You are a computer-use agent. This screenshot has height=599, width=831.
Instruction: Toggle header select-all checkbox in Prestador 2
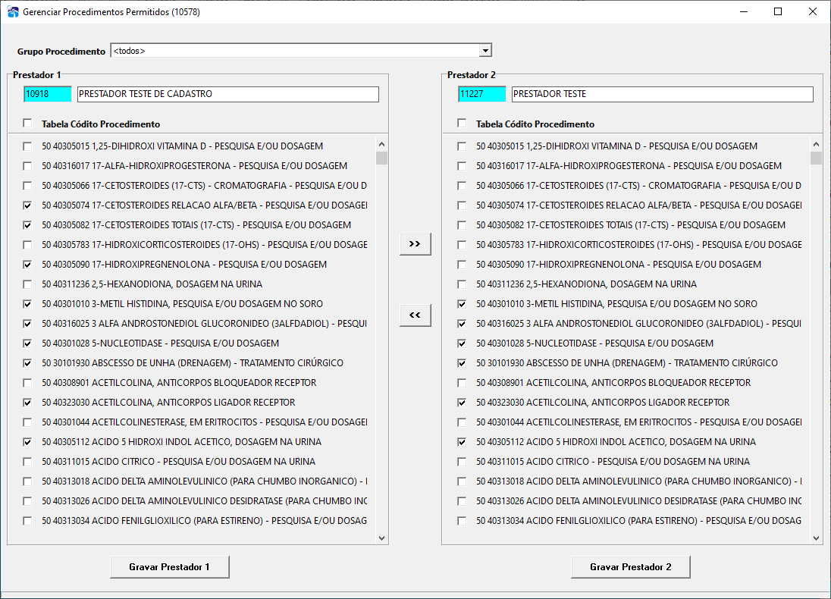pos(463,123)
